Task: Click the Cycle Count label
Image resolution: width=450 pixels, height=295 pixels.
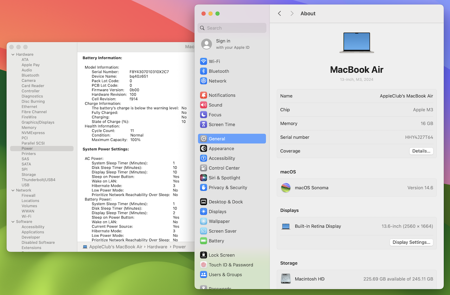Action: click(x=103, y=131)
